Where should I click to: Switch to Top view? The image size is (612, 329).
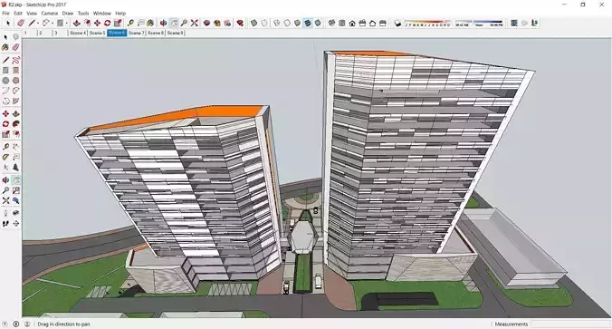[342, 23]
